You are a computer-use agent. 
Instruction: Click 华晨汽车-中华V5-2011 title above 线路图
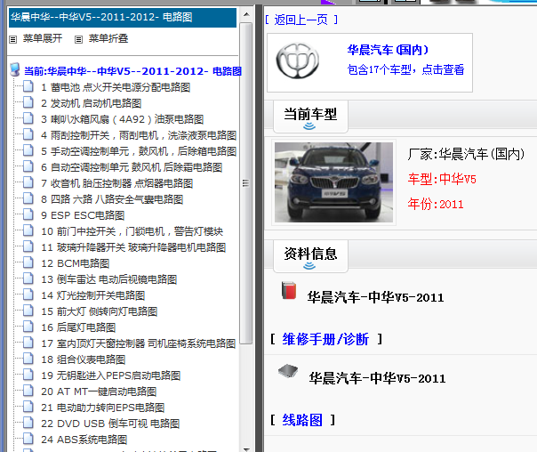pos(377,378)
